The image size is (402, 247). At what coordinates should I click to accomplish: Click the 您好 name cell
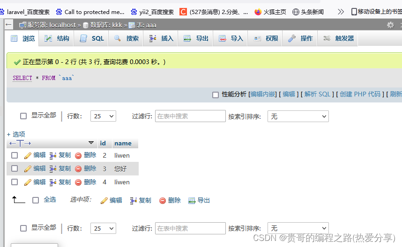(x=120, y=169)
